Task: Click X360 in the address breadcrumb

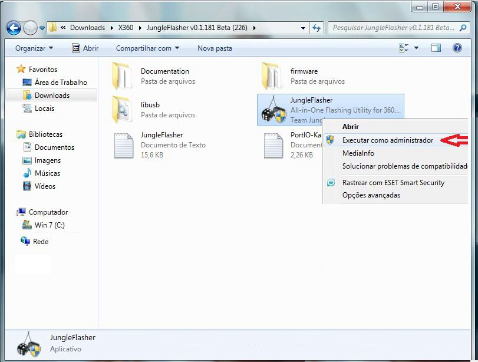Action: tap(126, 28)
